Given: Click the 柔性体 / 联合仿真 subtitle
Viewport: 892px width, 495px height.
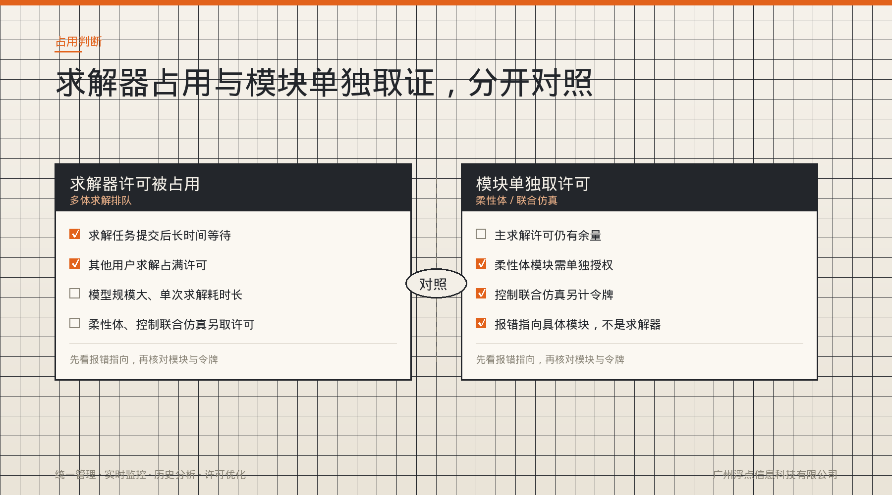Looking at the screenshot, I should coord(517,200).
